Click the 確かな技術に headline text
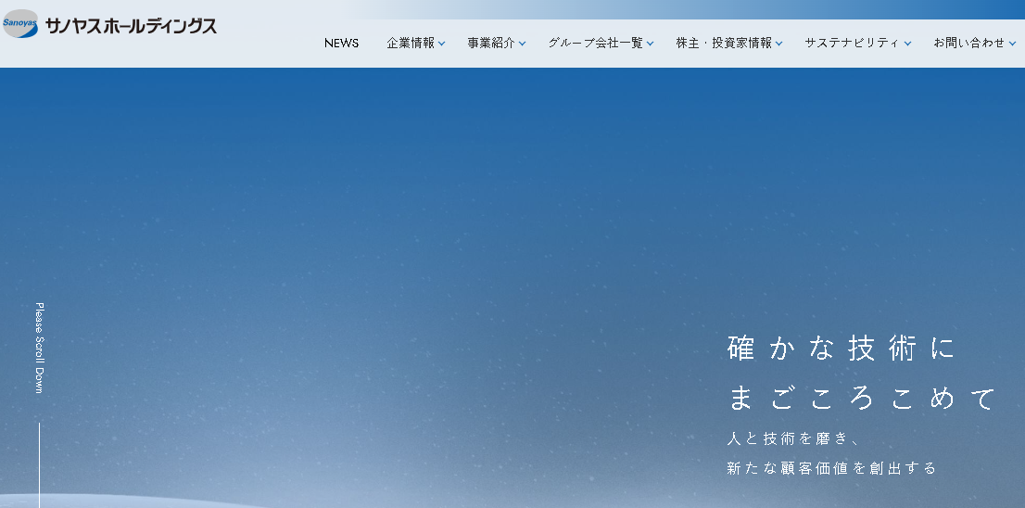 [841, 348]
